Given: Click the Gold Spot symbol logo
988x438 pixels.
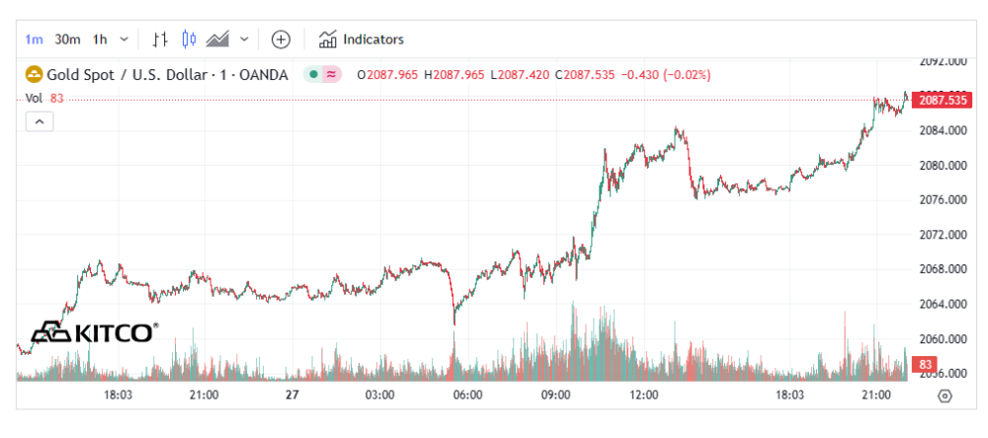Looking at the screenshot, I should (x=34, y=75).
